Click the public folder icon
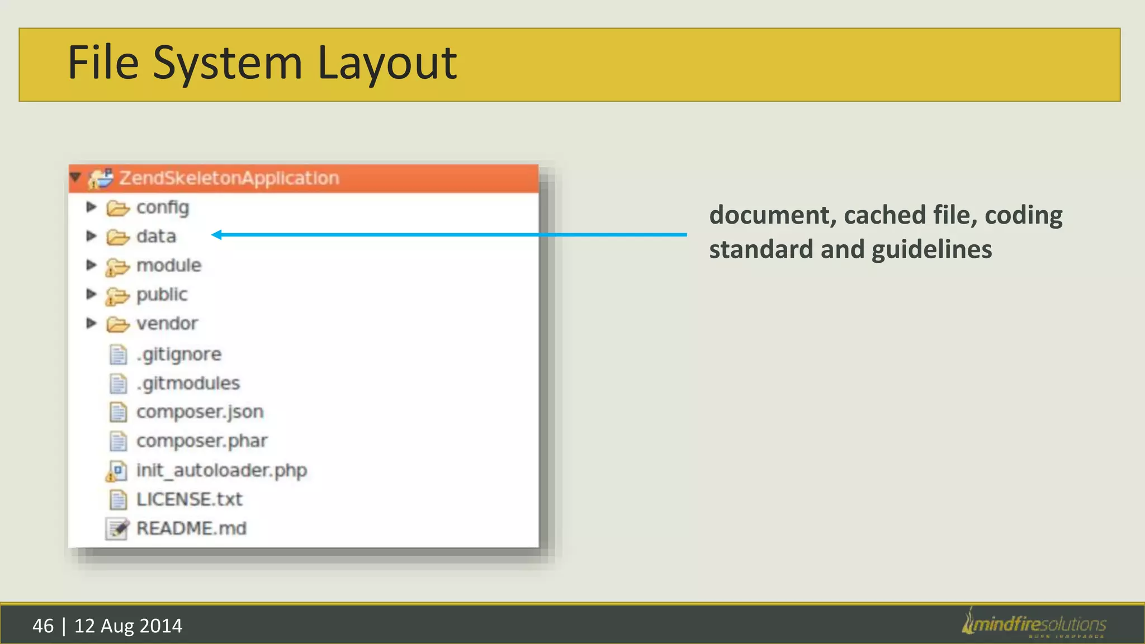 point(117,296)
